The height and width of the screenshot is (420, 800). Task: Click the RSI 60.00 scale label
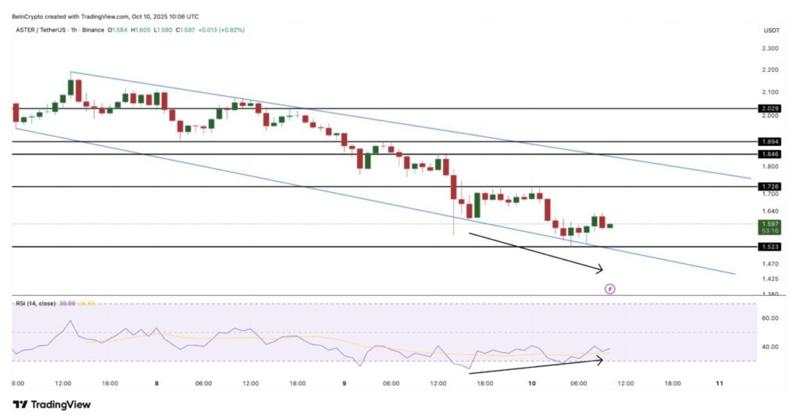tap(771, 319)
